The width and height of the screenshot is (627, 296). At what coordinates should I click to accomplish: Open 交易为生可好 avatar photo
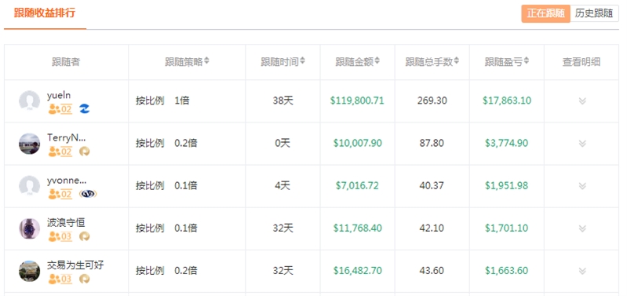click(x=29, y=271)
